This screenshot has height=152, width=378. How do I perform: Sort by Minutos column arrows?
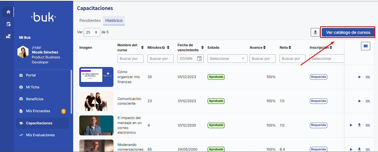(168, 48)
